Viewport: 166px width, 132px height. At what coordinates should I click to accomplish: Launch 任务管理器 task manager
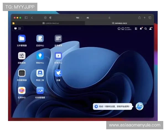point(40,90)
